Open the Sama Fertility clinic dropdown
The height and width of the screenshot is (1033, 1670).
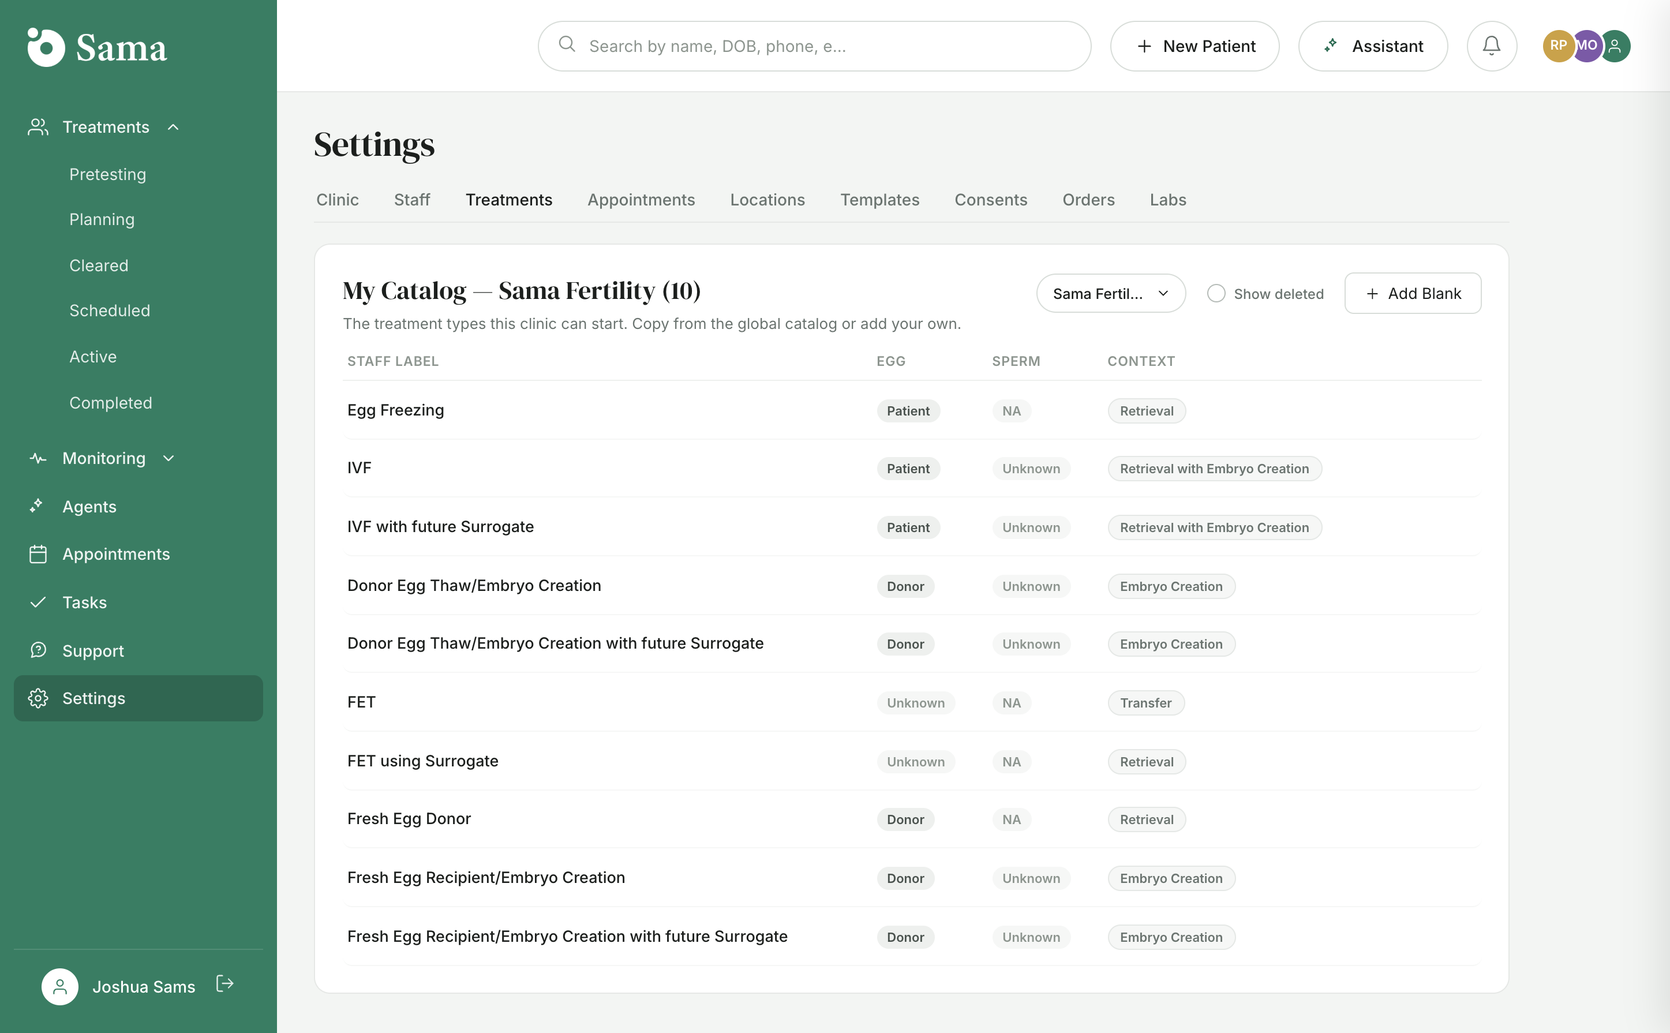(x=1111, y=294)
